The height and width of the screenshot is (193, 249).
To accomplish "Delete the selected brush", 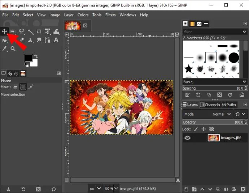I will tap(219, 95).
